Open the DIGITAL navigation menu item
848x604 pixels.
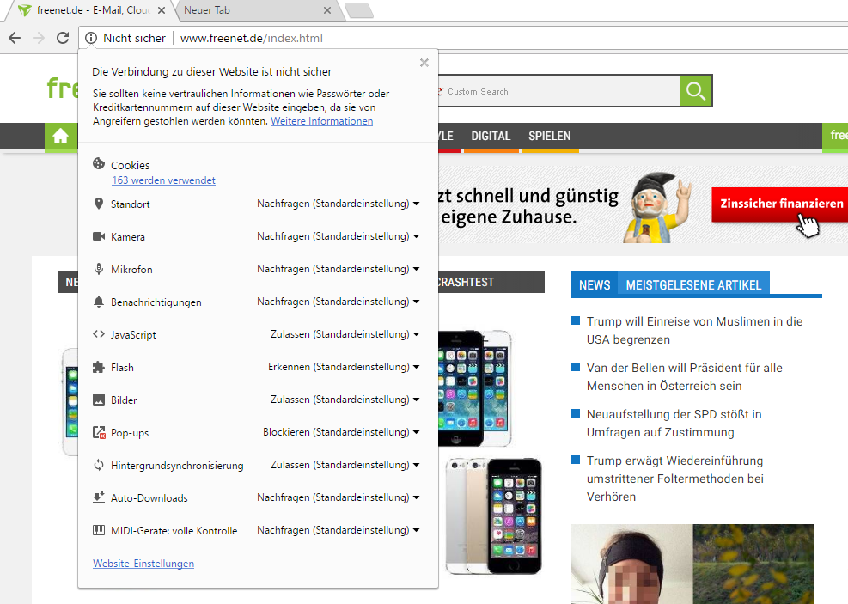pyautogui.click(x=491, y=137)
